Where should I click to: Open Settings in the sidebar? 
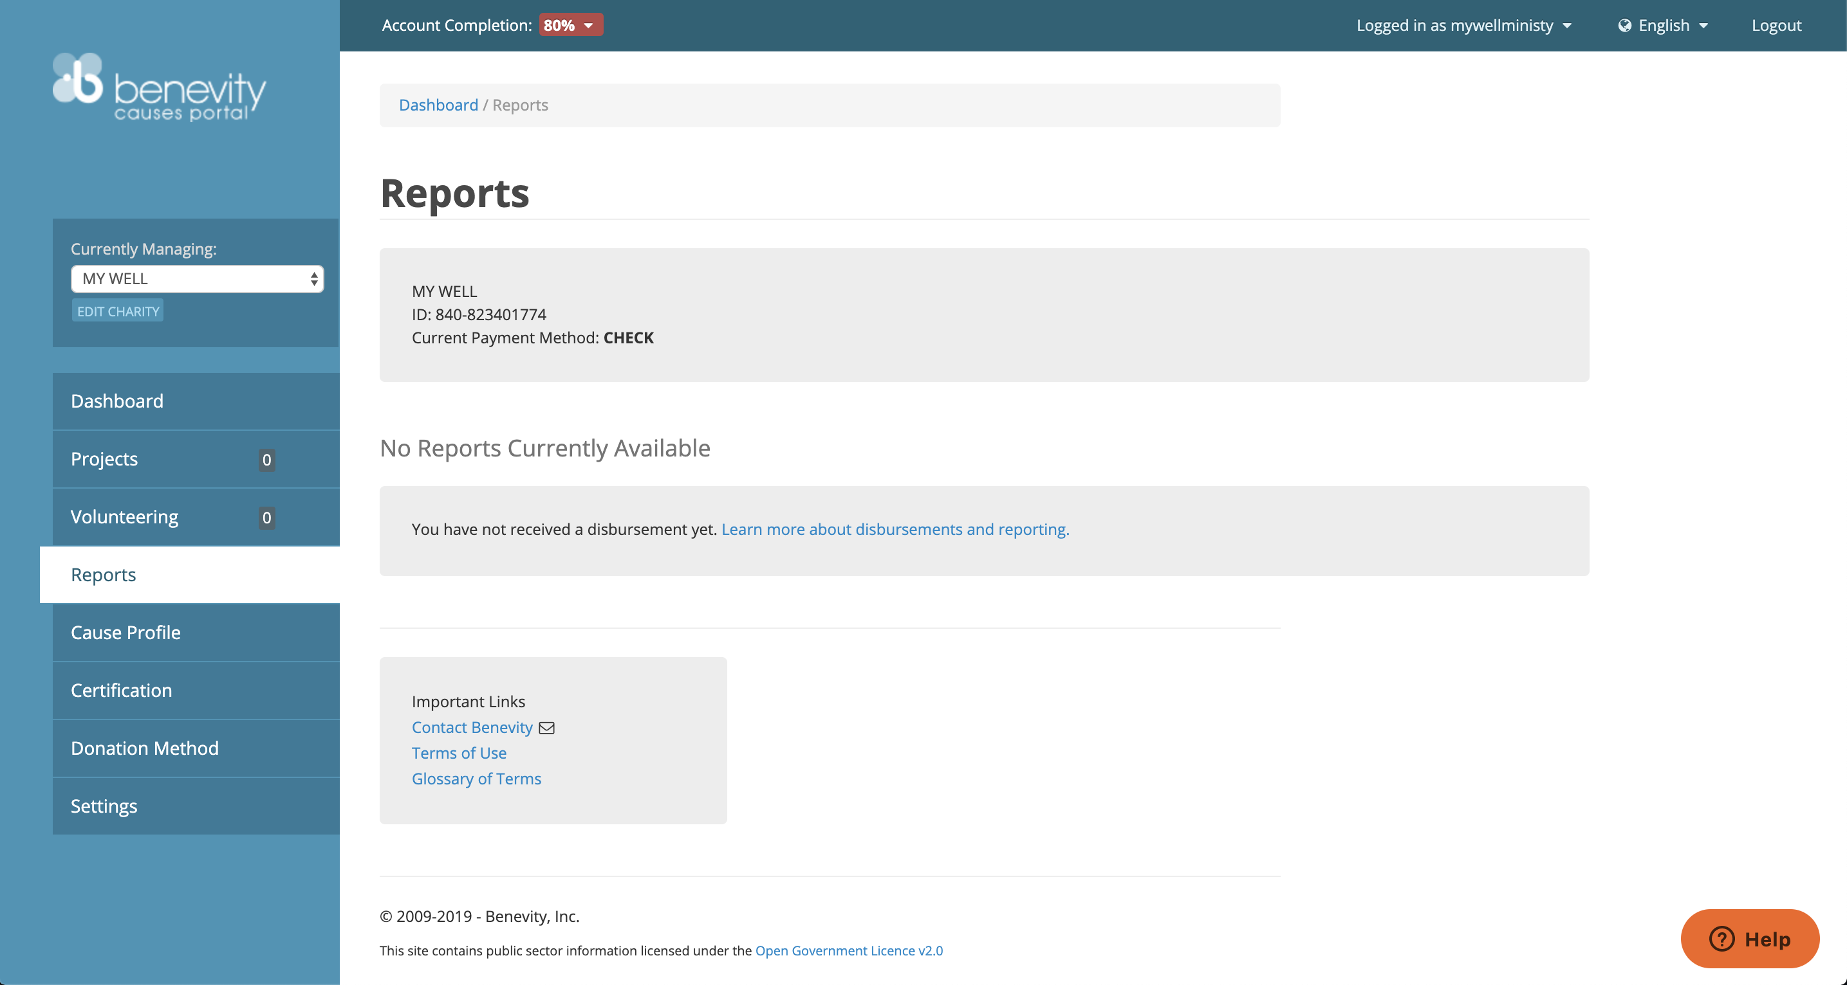click(x=104, y=807)
